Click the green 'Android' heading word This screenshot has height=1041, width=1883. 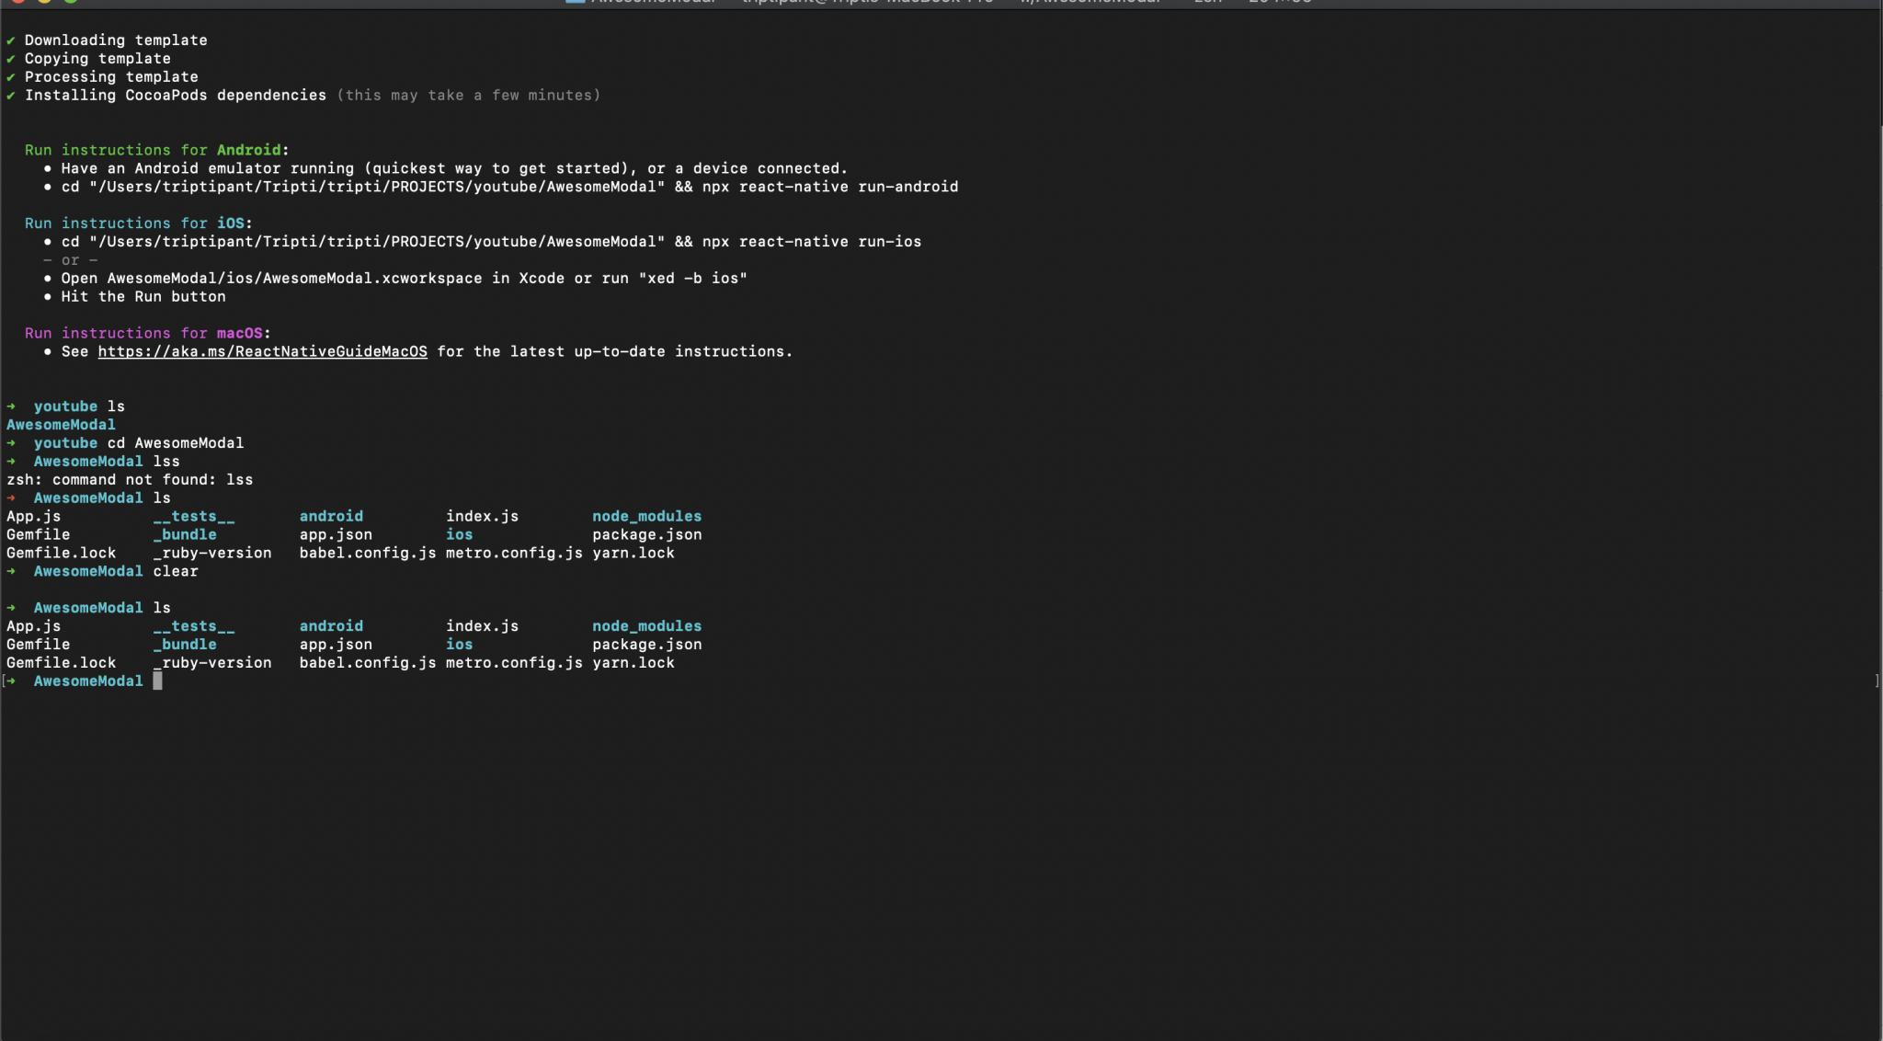click(x=248, y=150)
